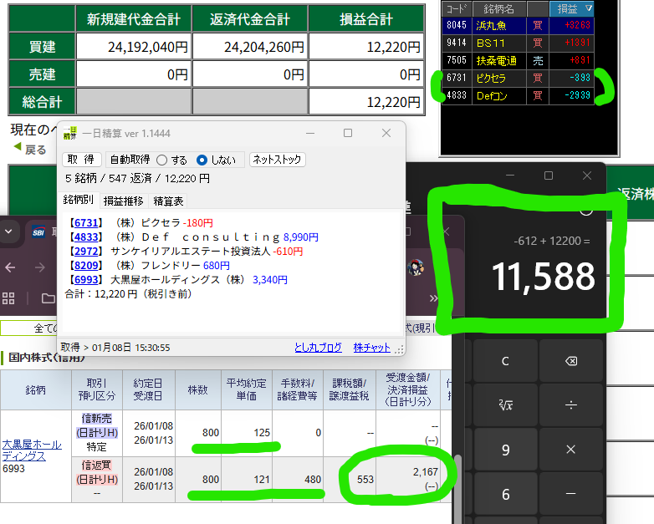Switch to the 損益推移 tab
This screenshot has height=524, width=654.
[123, 201]
